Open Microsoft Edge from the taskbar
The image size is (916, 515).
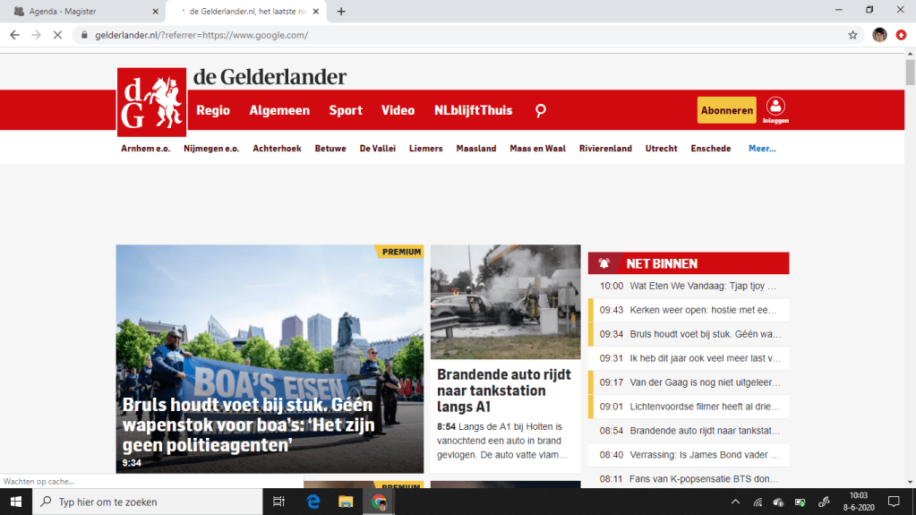[x=313, y=502]
